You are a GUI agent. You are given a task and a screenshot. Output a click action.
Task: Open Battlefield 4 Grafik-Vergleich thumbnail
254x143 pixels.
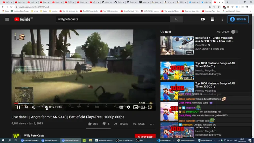pyautogui.click(x=177, y=46)
